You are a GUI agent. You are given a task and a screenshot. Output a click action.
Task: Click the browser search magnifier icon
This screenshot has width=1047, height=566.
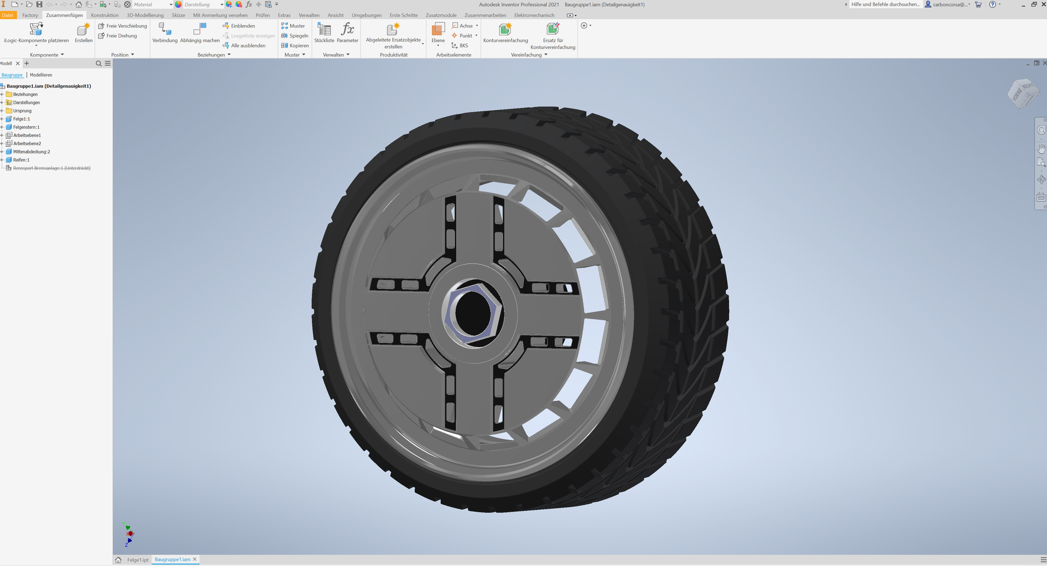(99, 64)
